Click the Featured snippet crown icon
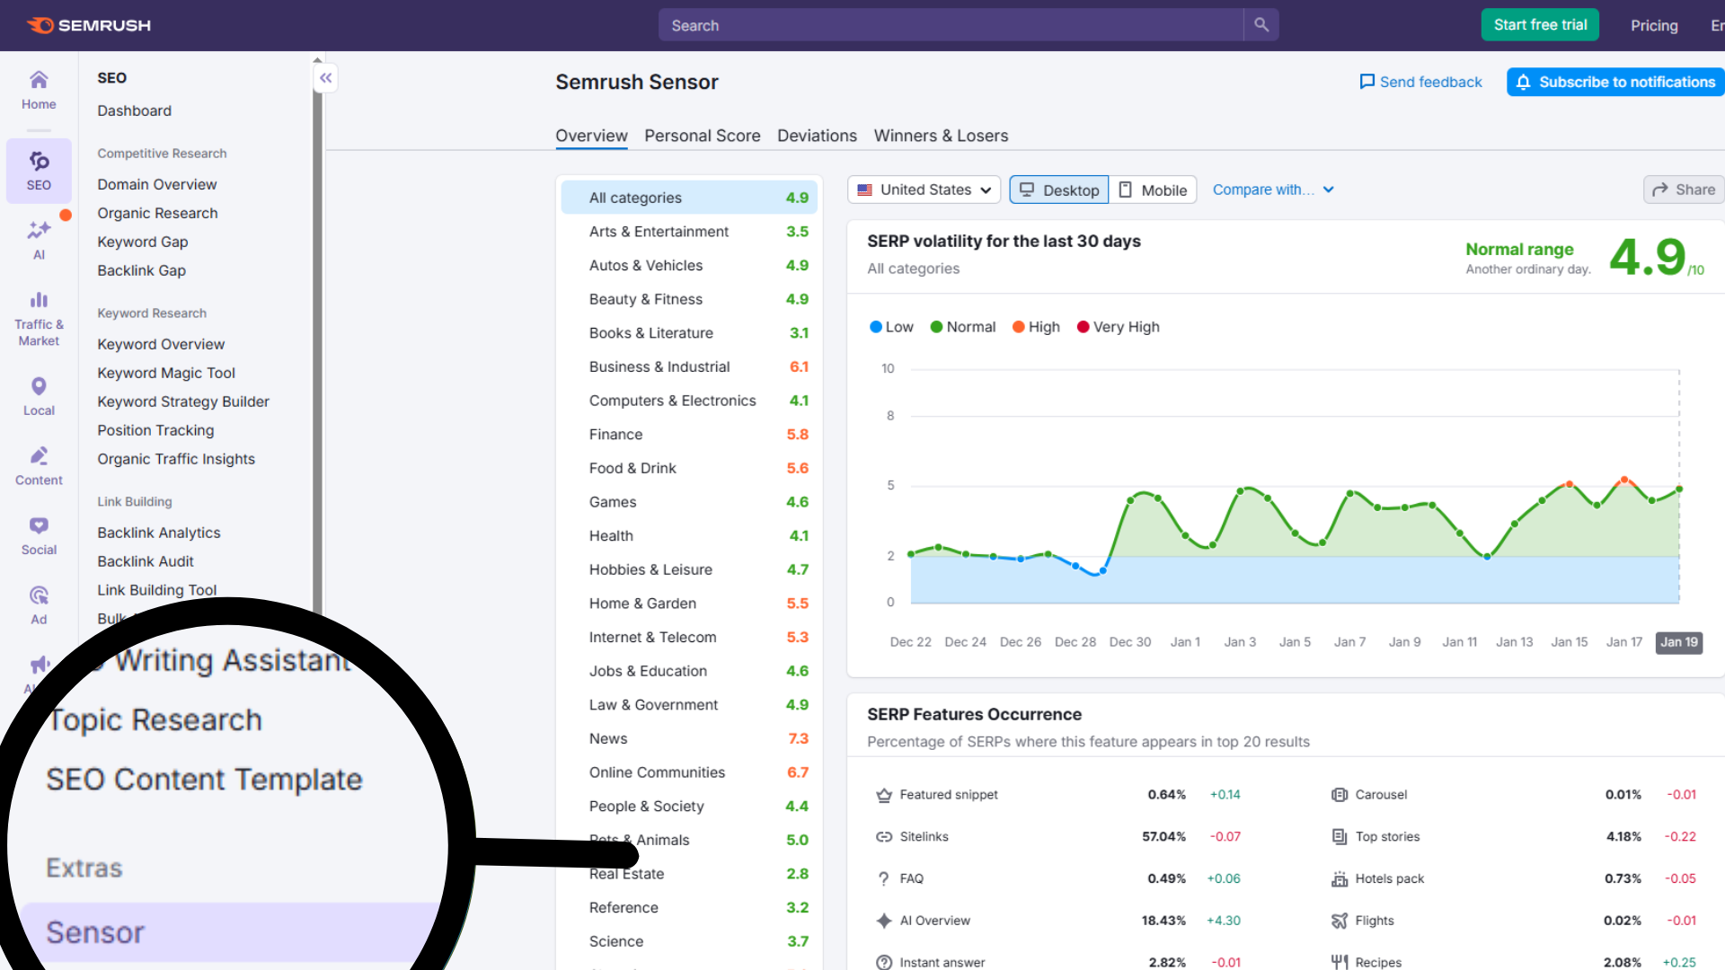The width and height of the screenshot is (1725, 970). [x=884, y=795]
